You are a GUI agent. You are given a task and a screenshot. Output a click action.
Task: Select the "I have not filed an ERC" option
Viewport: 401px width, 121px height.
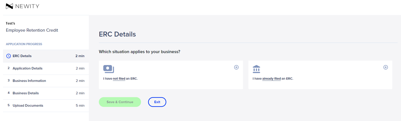(171, 75)
